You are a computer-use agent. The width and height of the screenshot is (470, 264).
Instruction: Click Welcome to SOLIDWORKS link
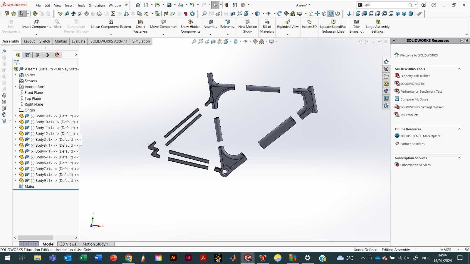point(419,55)
